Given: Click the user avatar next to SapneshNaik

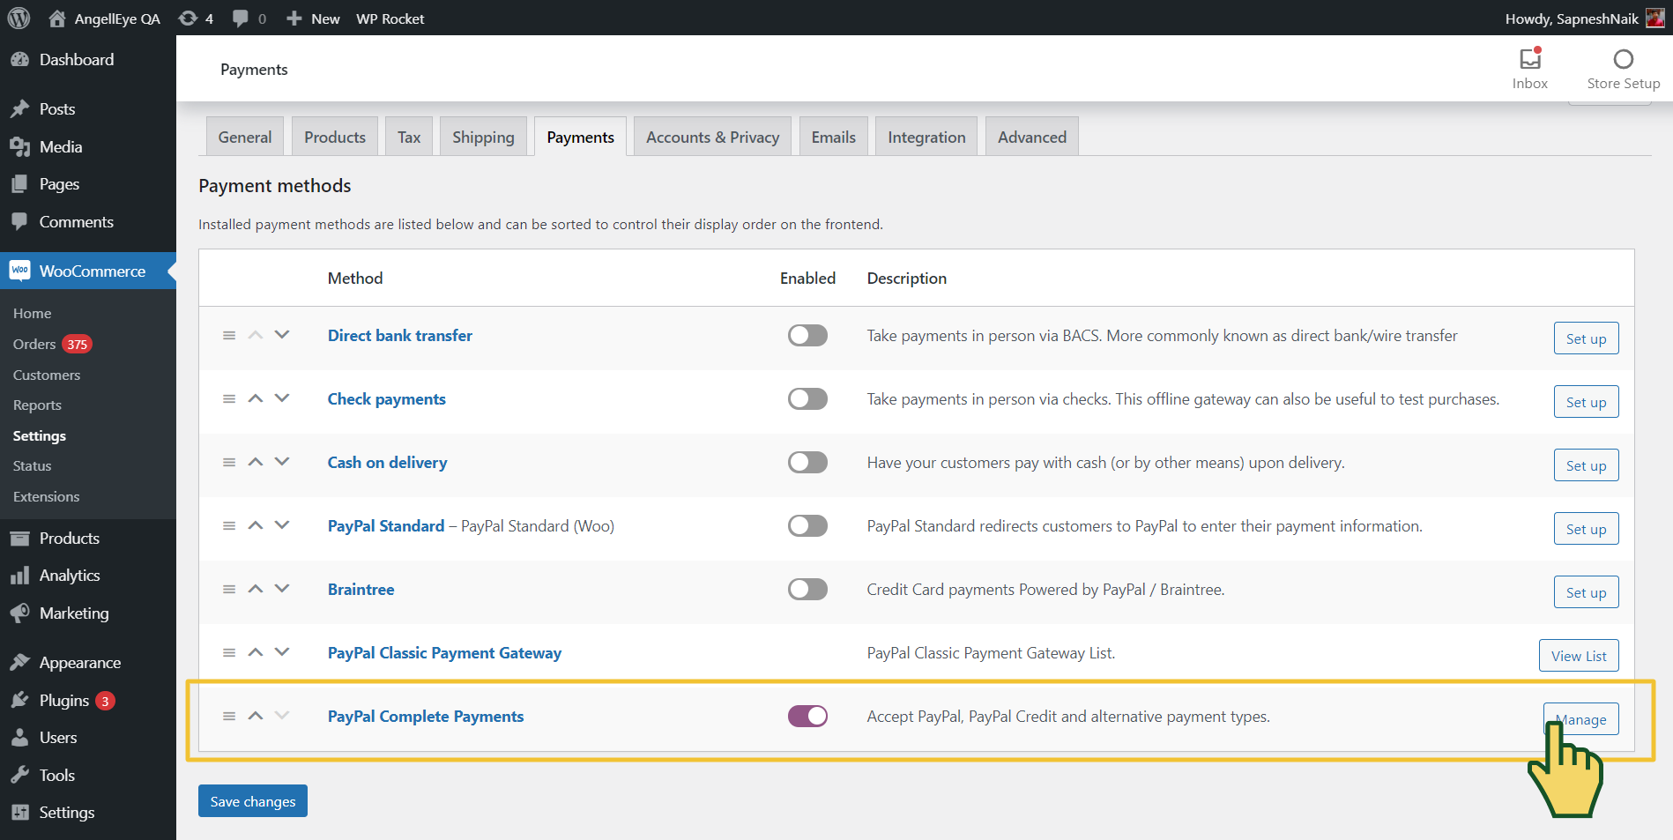Looking at the screenshot, I should point(1655,19).
